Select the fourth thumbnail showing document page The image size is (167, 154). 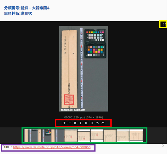pos(71,136)
